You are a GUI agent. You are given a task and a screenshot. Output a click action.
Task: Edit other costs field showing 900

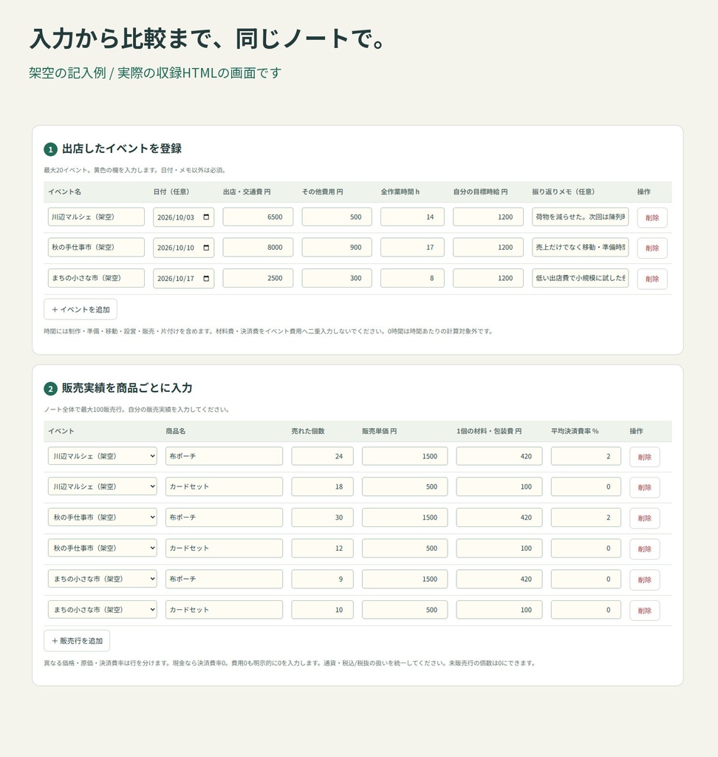[x=337, y=247]
